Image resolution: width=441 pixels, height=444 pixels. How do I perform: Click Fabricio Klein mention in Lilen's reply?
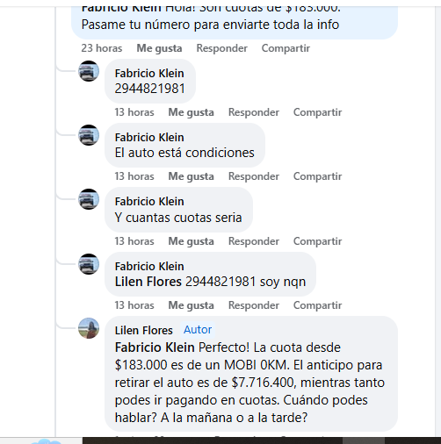coord(155,347)
